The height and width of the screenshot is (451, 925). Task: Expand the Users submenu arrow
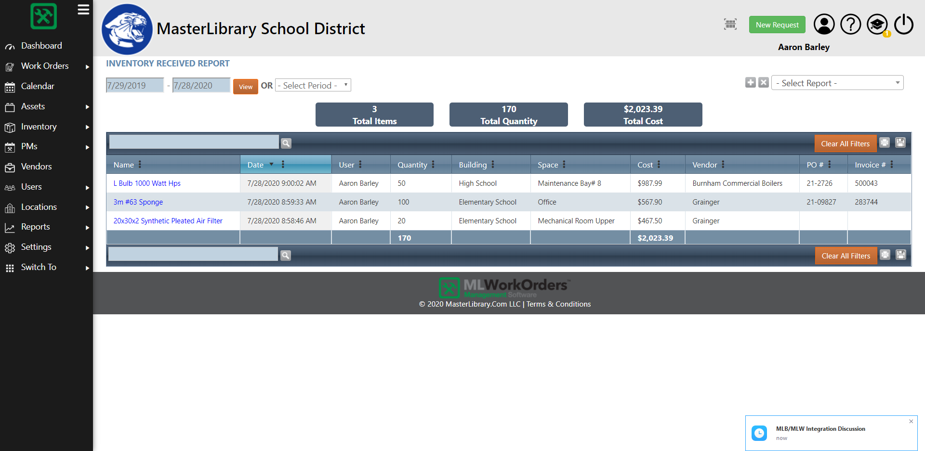coord(87,188)
